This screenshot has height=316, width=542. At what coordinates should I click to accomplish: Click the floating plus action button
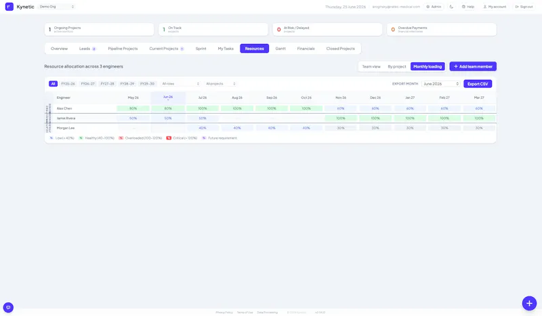(529, 303)
